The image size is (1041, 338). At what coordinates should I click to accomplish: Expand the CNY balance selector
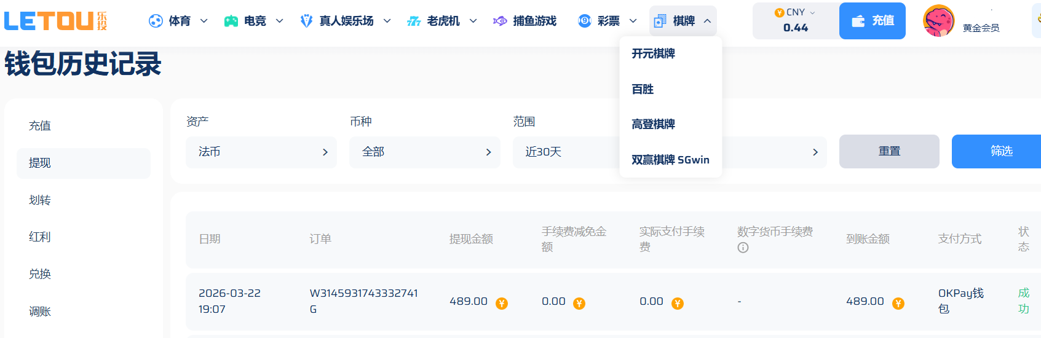click(x=796, y=13)
